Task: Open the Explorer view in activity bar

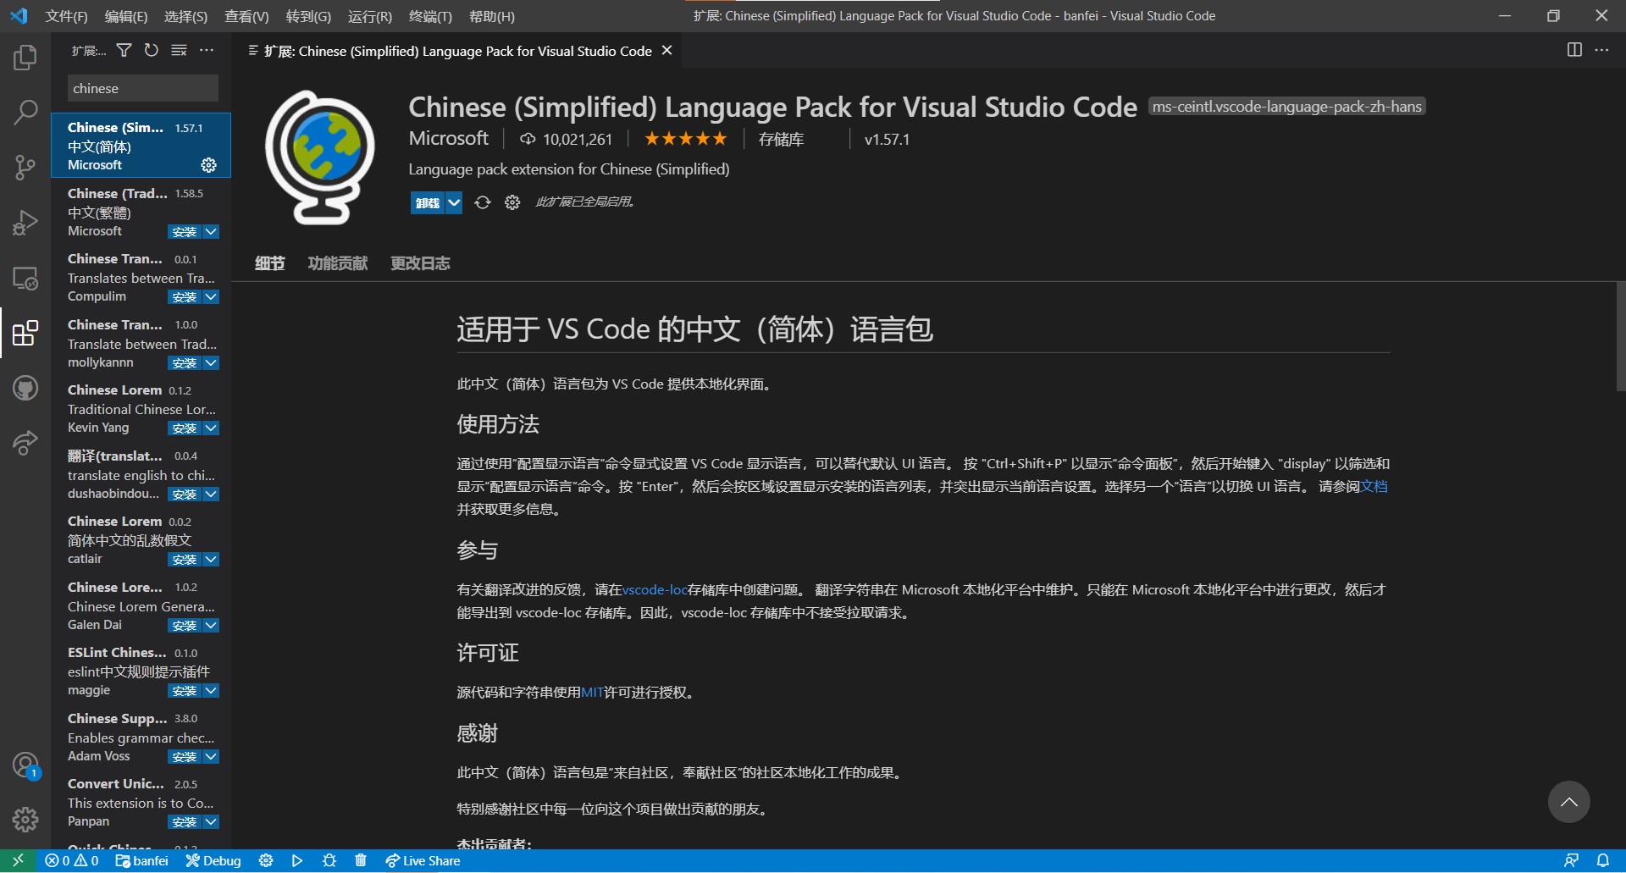Action: 25,58
